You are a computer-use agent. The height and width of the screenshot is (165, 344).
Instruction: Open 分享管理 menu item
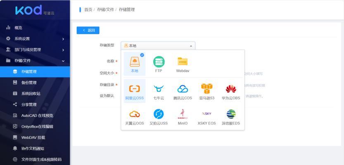35,104
